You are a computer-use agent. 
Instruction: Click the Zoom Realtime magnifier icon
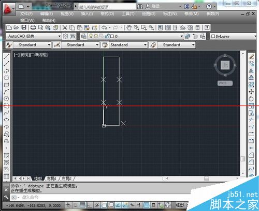[136, 27]
